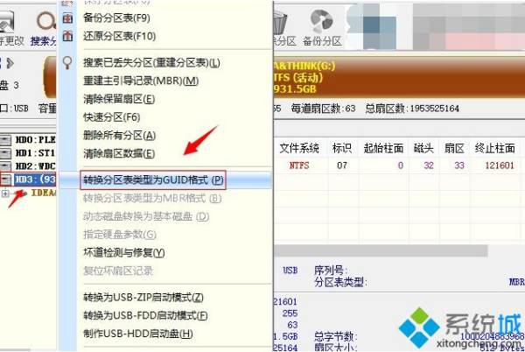This screenshot has width=525, height=352.
Task: Convert partition table to GUID format
Action: 153,180
